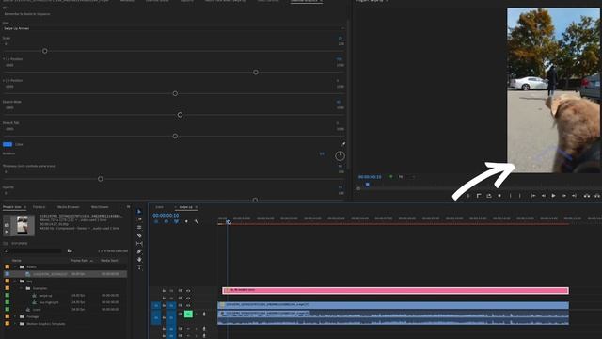Click the Lift button in Program monitor
Viewport: 602px width, 339px height.
(587, 196)
